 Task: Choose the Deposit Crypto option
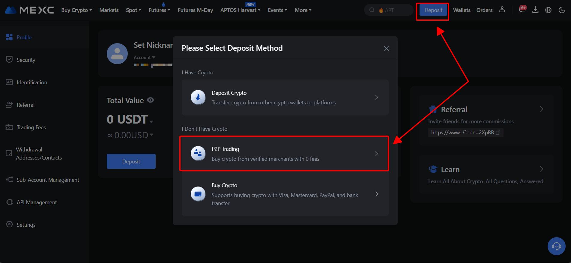click(285, 97)
